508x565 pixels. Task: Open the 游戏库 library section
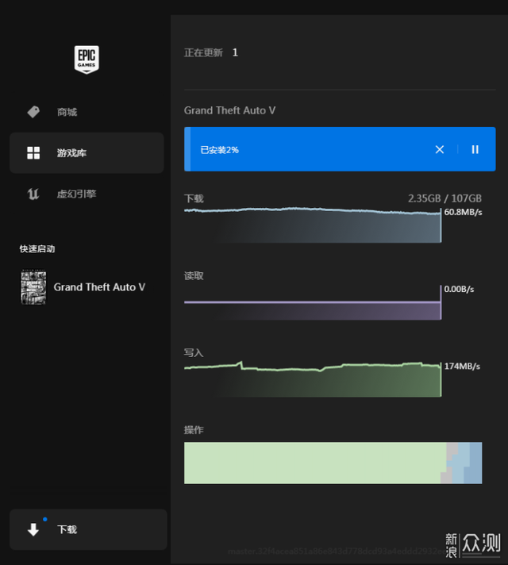tap(87, 153)
